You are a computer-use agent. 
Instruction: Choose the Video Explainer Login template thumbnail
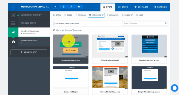coord(110,46)
